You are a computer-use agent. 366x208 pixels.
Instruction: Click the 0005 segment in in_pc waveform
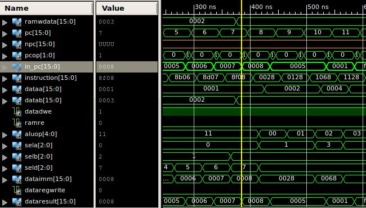click(298, 66)
